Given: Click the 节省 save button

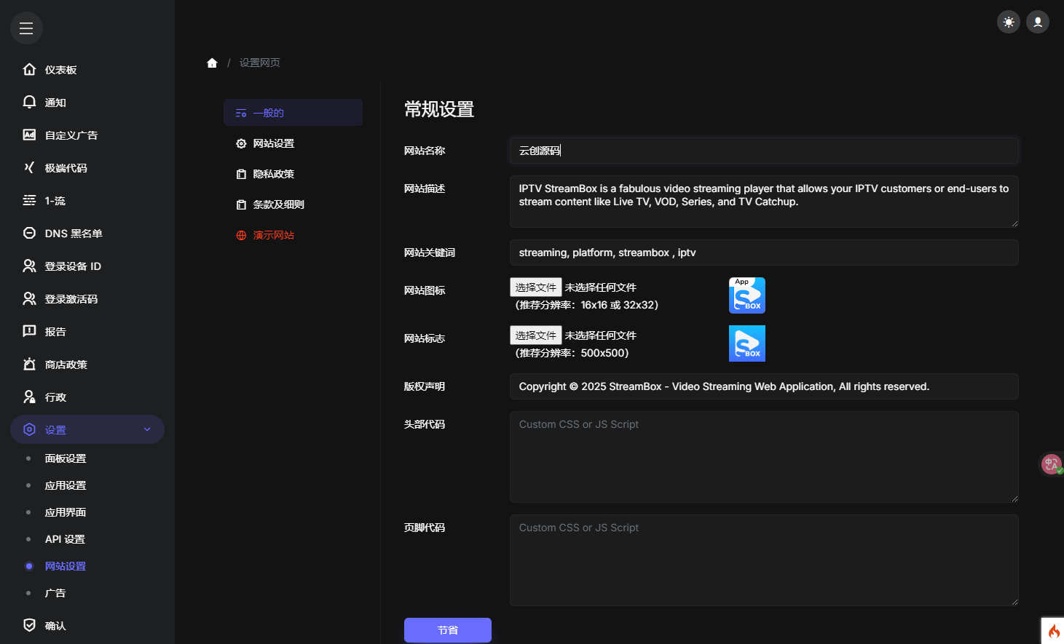Looking at the screenshot, I should (x=448, y=630).
